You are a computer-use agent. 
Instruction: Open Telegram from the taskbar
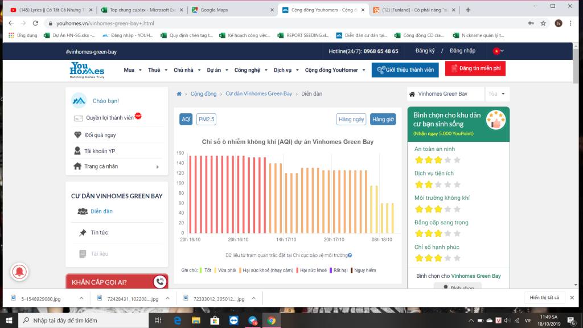[x=253, y=320]
